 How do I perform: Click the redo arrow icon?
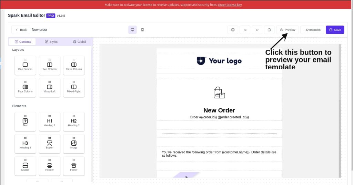pyautogui.click(x=257, y=30)
